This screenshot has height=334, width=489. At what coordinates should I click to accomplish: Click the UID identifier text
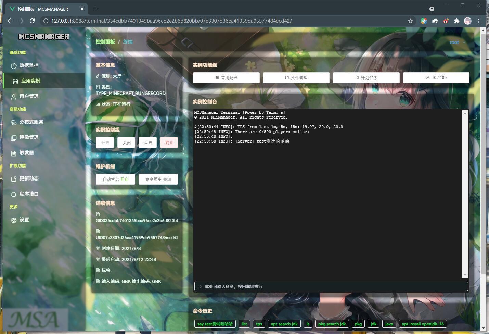click(137, 237)
